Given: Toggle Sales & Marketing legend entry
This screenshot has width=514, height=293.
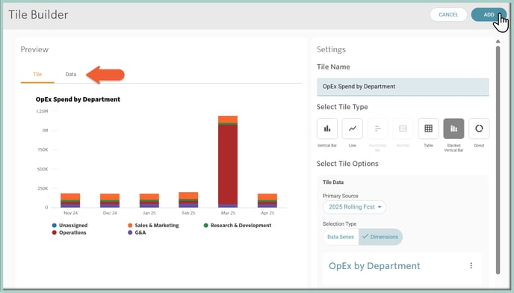Looking at the screenshot, I should (x=153, y=226).
